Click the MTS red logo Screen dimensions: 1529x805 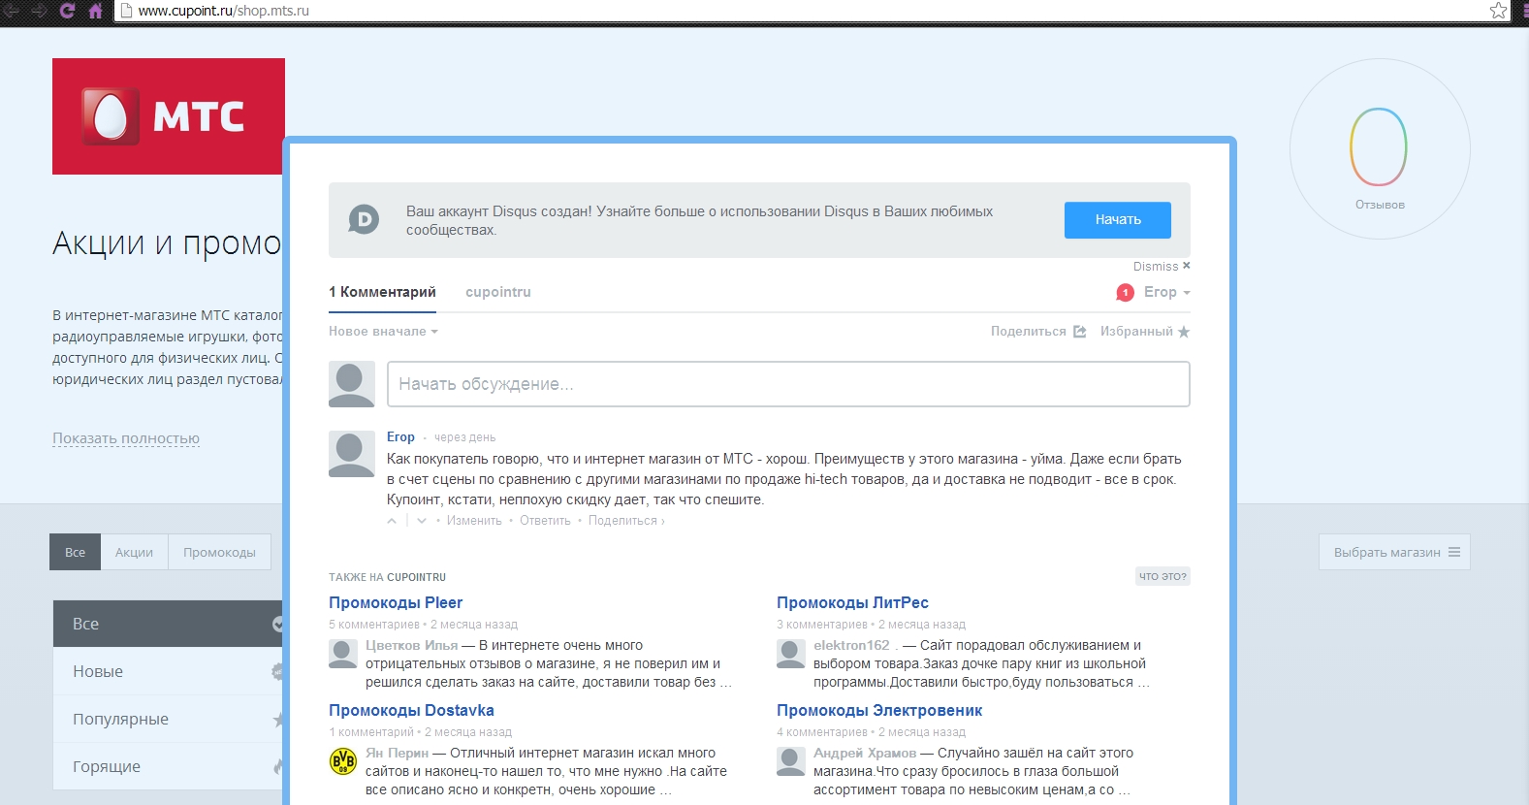pyautogui.click(x=169, y=116)
